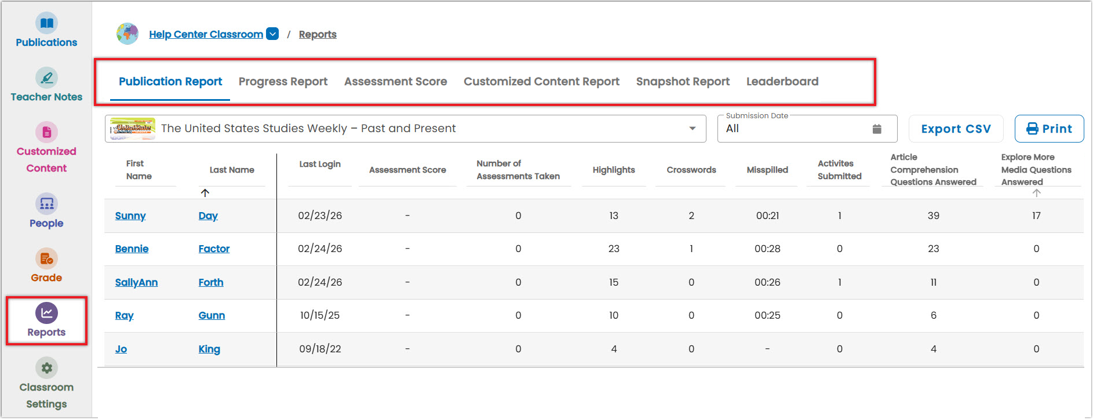Image resolution: width=1093 pixels, height=419 pixels.
Task: Open the People sidebar icon
Action: 46,204
